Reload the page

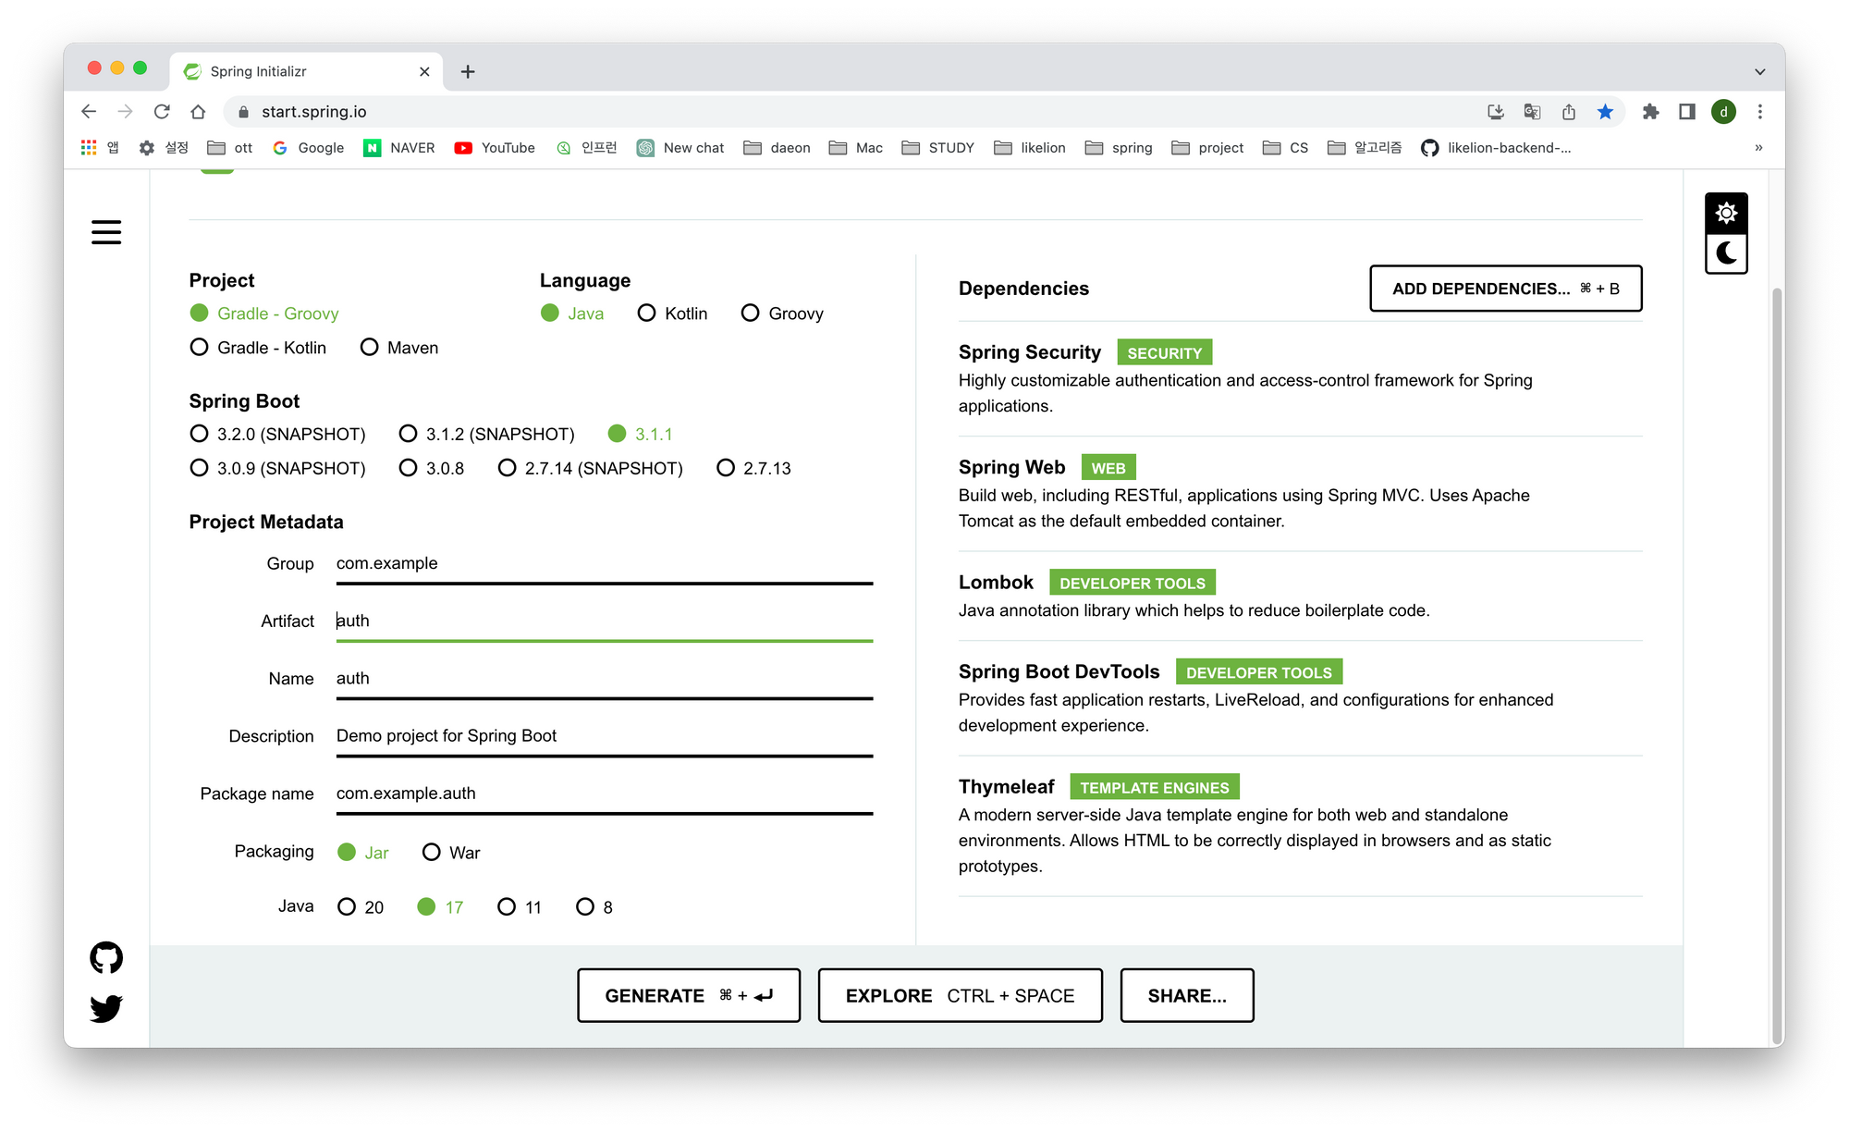pyautogui.click(x=162, y=112)
